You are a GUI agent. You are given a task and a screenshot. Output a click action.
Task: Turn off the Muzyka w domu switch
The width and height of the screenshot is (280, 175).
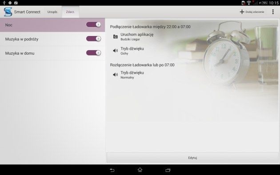click(94, 53)
